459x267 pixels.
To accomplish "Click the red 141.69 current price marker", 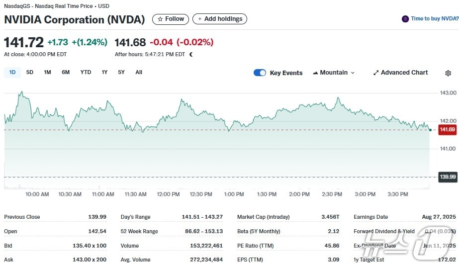I will point(447,130).
